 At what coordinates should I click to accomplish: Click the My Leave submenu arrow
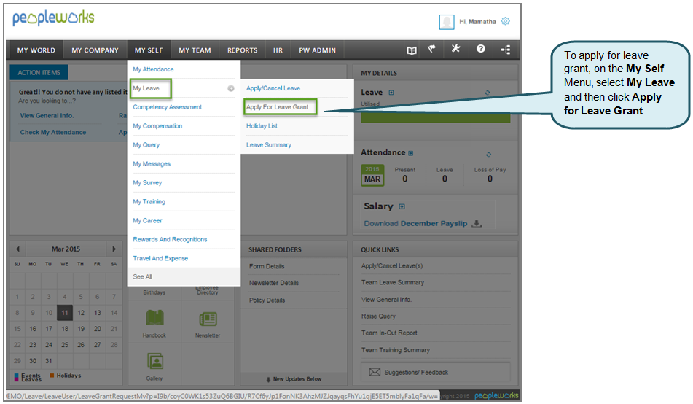click(231, 88)
